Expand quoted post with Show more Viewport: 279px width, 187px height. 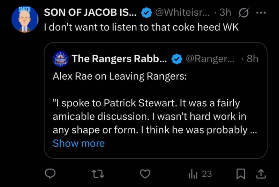pos(78,143)
